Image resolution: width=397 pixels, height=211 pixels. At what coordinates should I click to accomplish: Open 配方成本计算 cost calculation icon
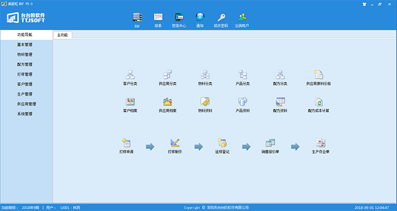click(x=319, y=102)
